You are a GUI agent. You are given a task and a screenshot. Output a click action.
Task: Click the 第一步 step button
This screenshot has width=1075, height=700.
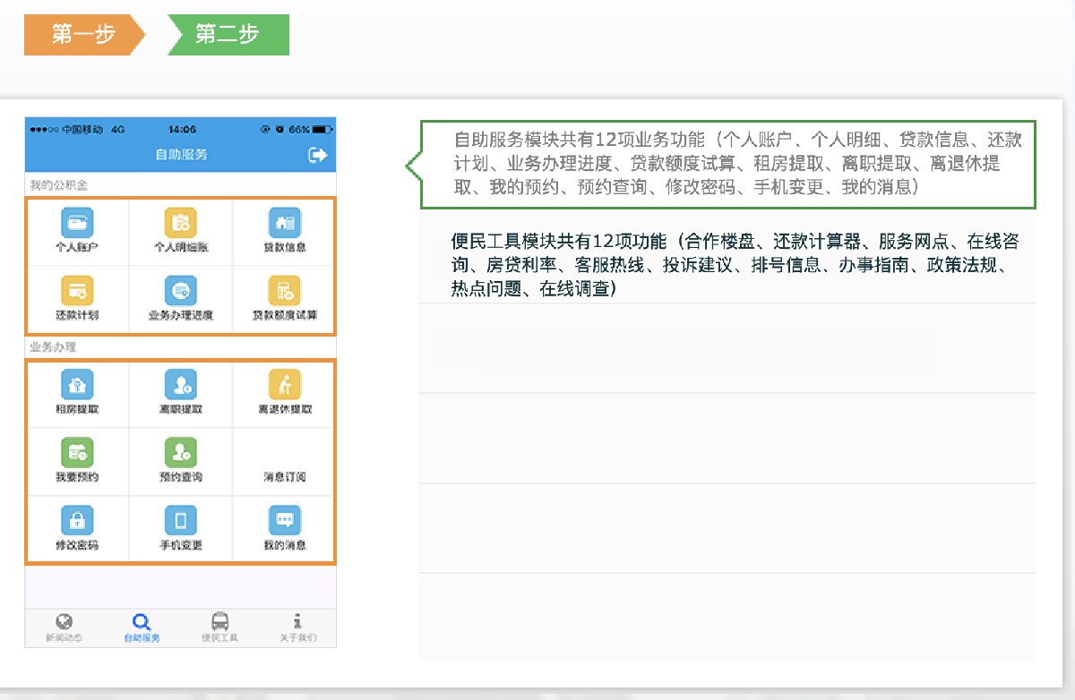pos(81,34)
